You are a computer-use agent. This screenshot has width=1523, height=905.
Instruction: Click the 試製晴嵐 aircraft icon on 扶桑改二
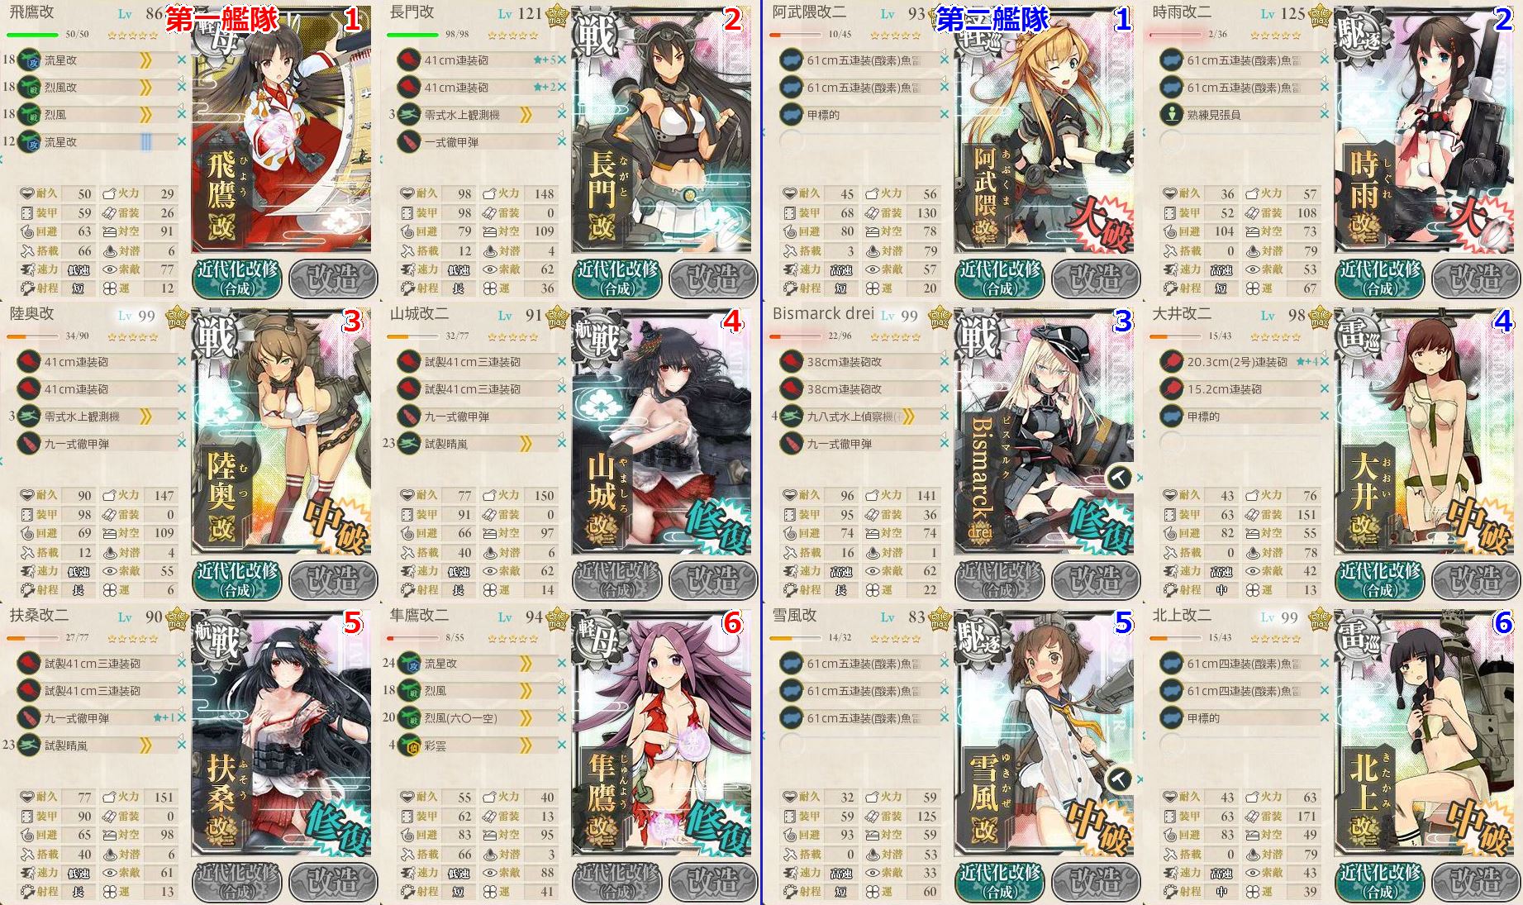29,745
